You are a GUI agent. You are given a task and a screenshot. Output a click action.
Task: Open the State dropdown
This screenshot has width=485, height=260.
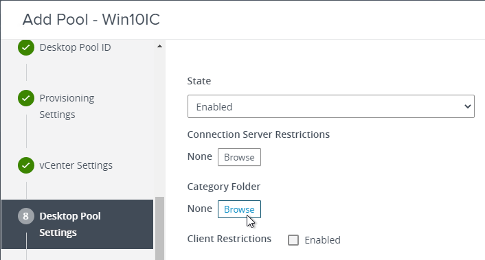click(x=330, y=106)
